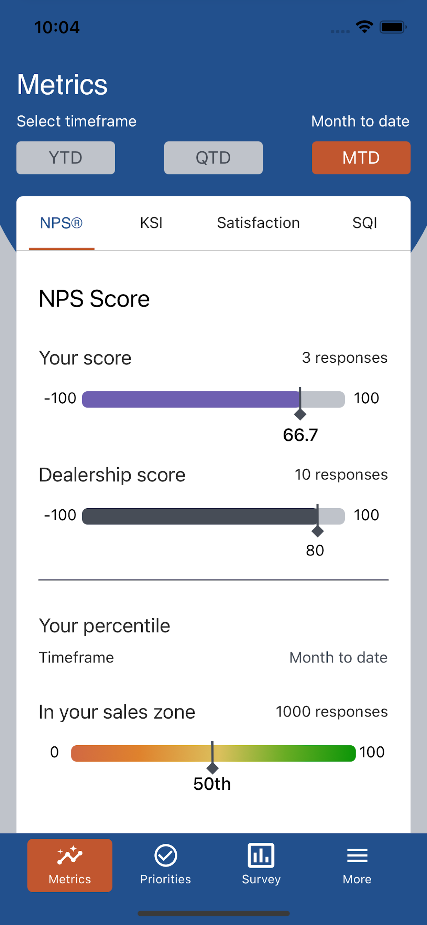Tap the Priorities checkmark circle icon
This screenshot has height=925, width=427.
tap(165, 855)
